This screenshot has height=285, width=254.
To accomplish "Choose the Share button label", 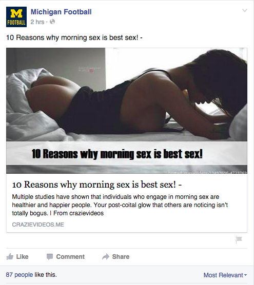I will [x=121, y=257].
